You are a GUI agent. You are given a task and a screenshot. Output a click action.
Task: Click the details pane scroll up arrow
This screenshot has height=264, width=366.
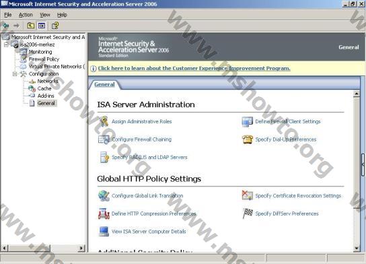click(357, 94)
